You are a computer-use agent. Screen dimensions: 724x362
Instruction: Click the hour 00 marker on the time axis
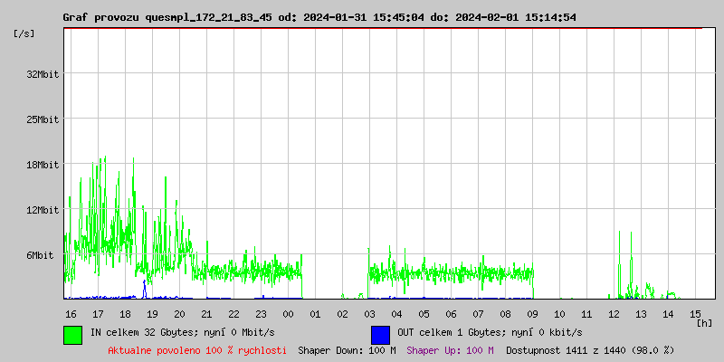(x=288, y=313)
